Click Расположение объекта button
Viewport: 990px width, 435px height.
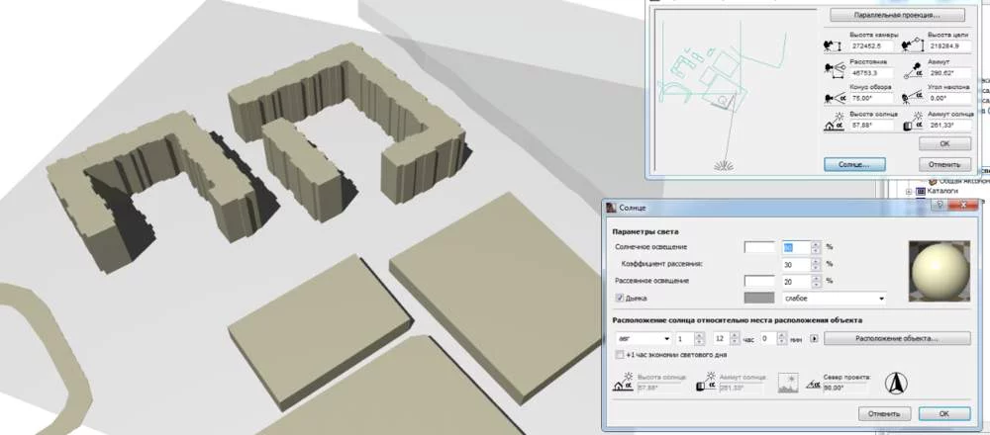click(x=897, y=338)
